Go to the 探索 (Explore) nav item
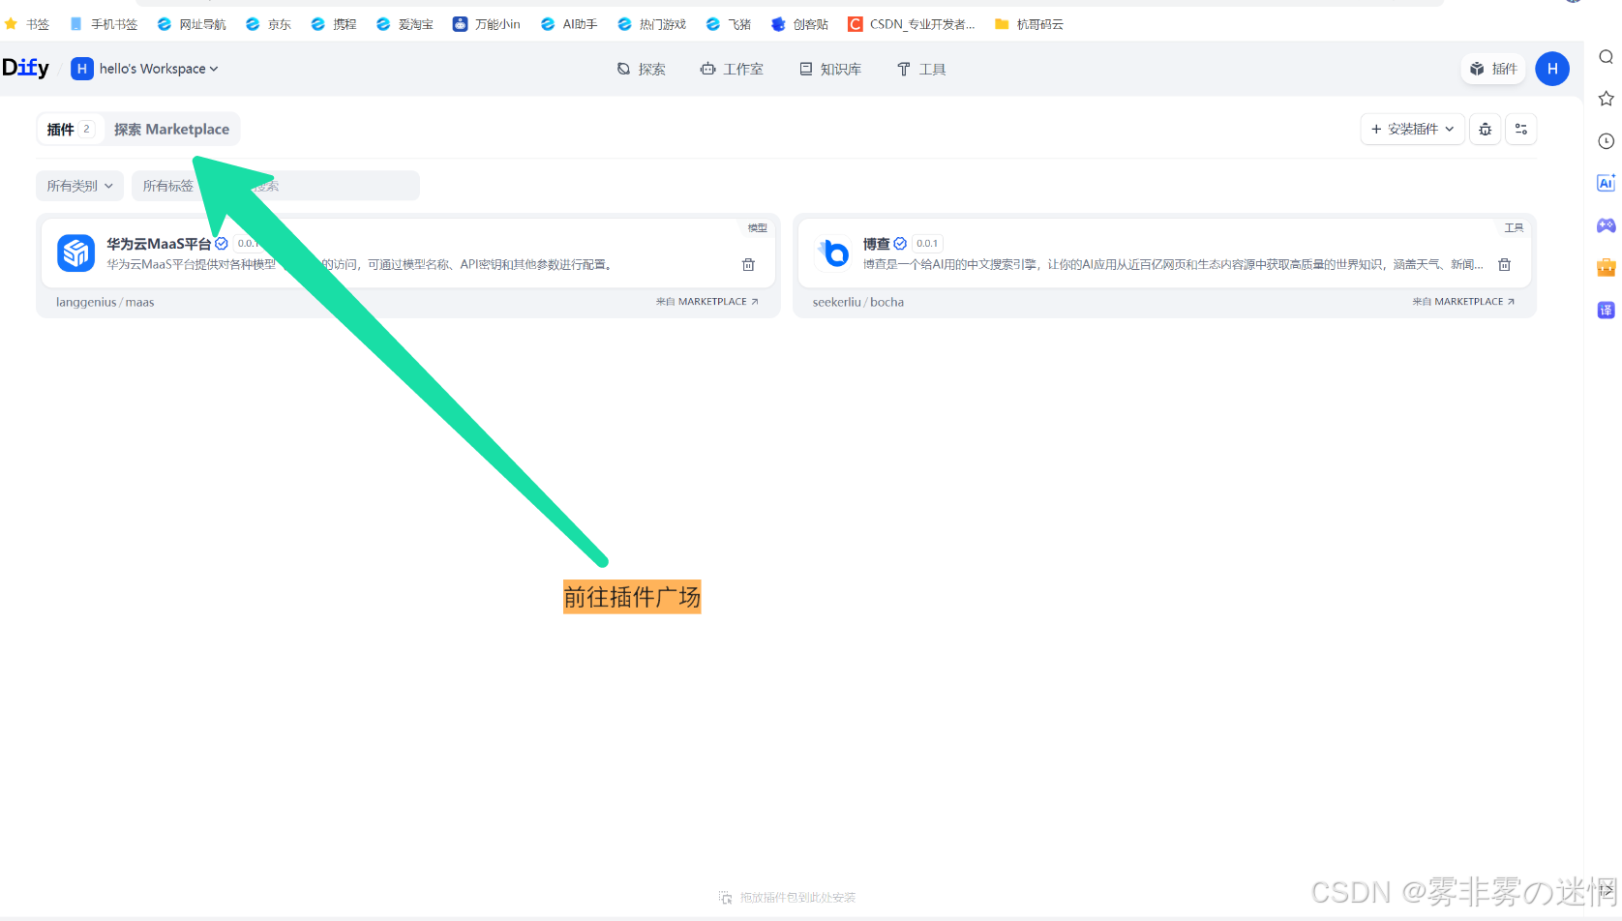1622x921 pixels. [642, 69]
